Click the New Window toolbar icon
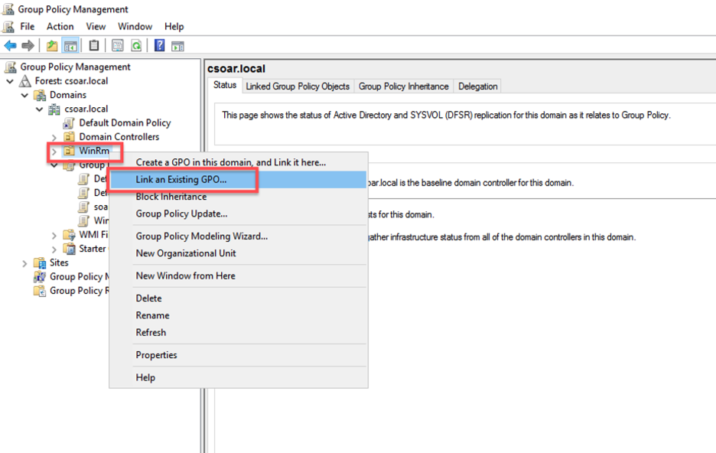 pyautogui.click(x=179, y=44)
